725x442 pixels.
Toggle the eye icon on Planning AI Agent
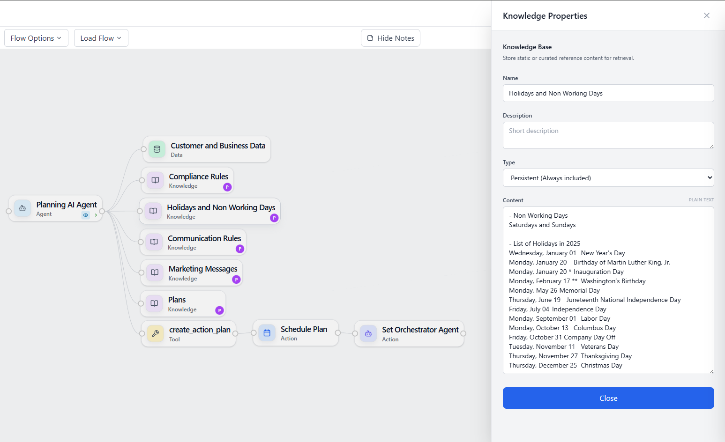coord(86,215)
